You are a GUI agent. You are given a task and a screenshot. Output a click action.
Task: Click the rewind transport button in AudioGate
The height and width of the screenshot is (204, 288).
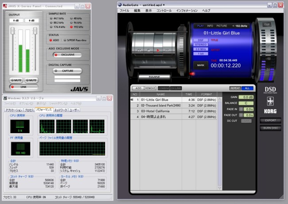coord(140,50)
